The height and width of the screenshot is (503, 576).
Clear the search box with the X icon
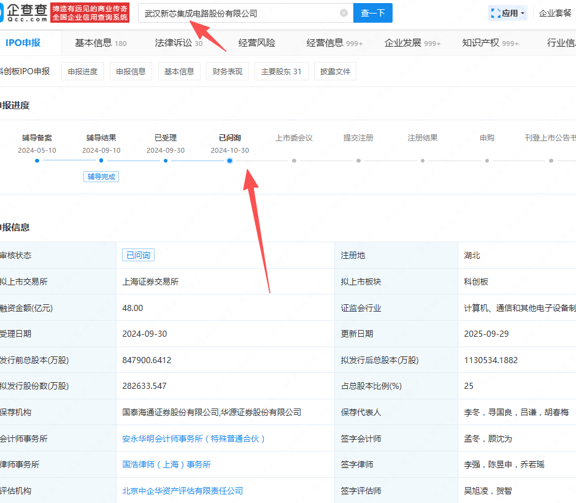tap(344, 13)
